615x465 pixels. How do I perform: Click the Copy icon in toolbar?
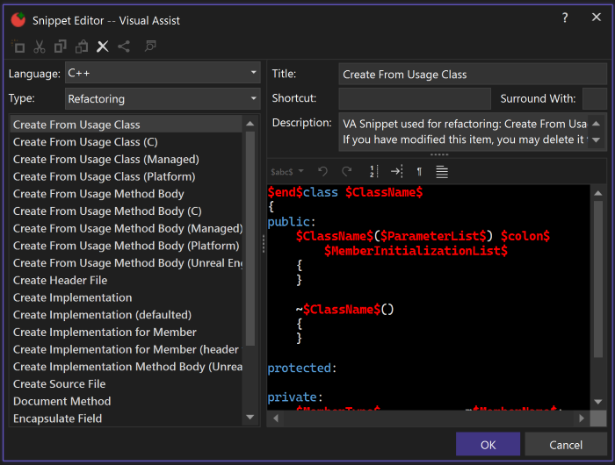pyautogui.click(x=61, y=47)
